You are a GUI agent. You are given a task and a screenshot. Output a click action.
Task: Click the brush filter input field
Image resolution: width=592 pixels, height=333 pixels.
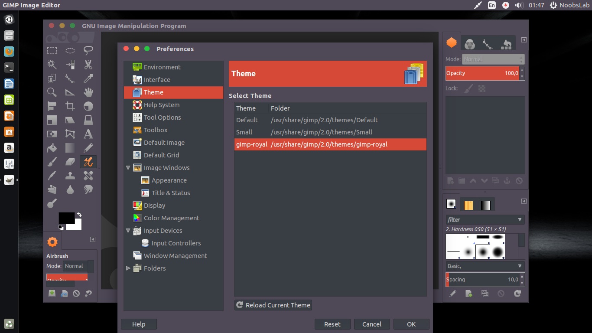[481, 220]
